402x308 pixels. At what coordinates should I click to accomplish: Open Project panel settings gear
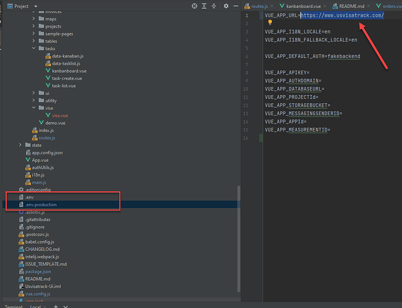[226, 6]
